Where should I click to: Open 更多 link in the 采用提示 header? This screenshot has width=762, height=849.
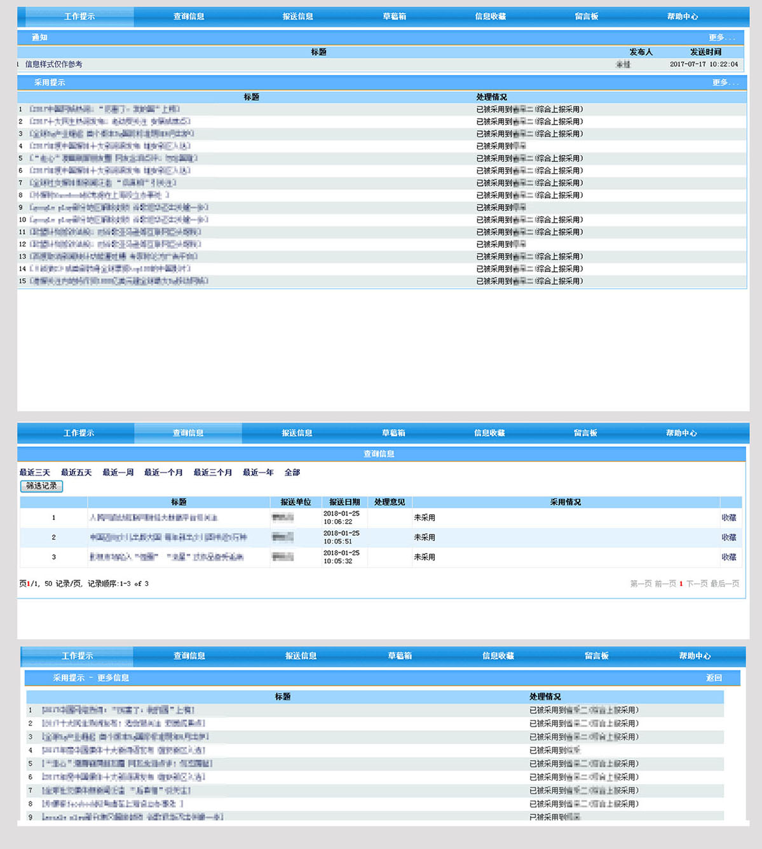725,83
